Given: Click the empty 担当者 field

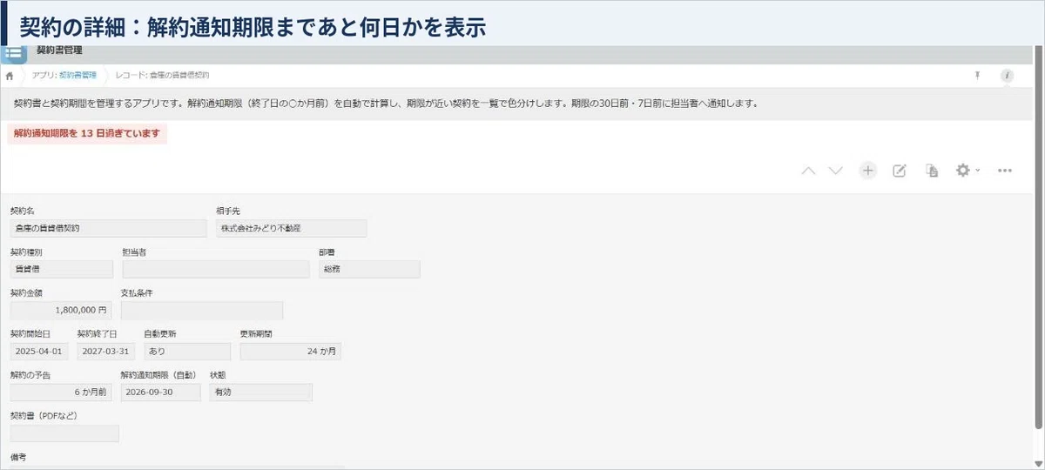Looking at the screenshot, I should tap(216, 269).
